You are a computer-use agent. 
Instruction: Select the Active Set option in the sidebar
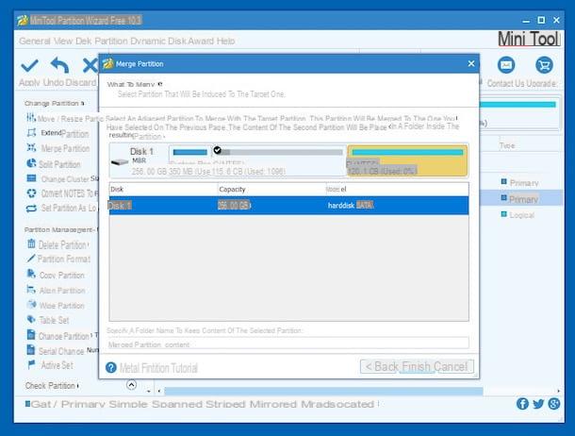[51, 365]
